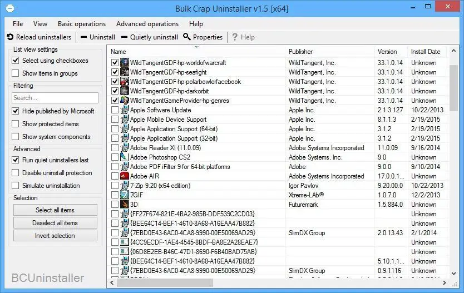Image resolution: width=464 pixels, height=293 pixels.
Task: Click the WildTangentGDF-hp-worldofwarcraft app icon
Action: pos(125,62)
